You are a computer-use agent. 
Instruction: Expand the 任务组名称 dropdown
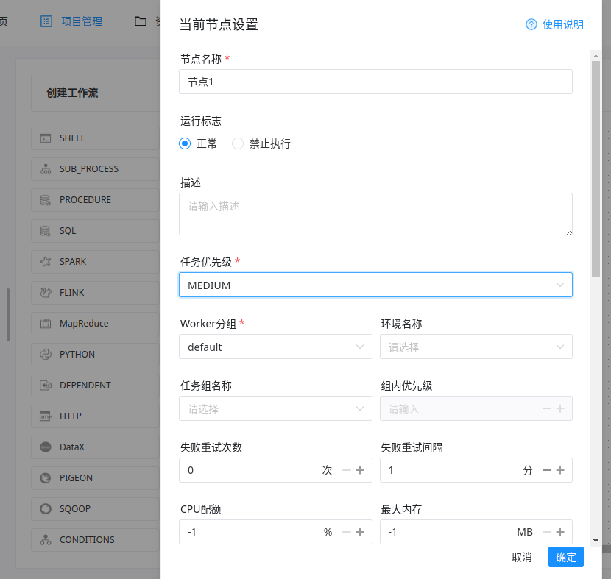click(x=275, y=408)
